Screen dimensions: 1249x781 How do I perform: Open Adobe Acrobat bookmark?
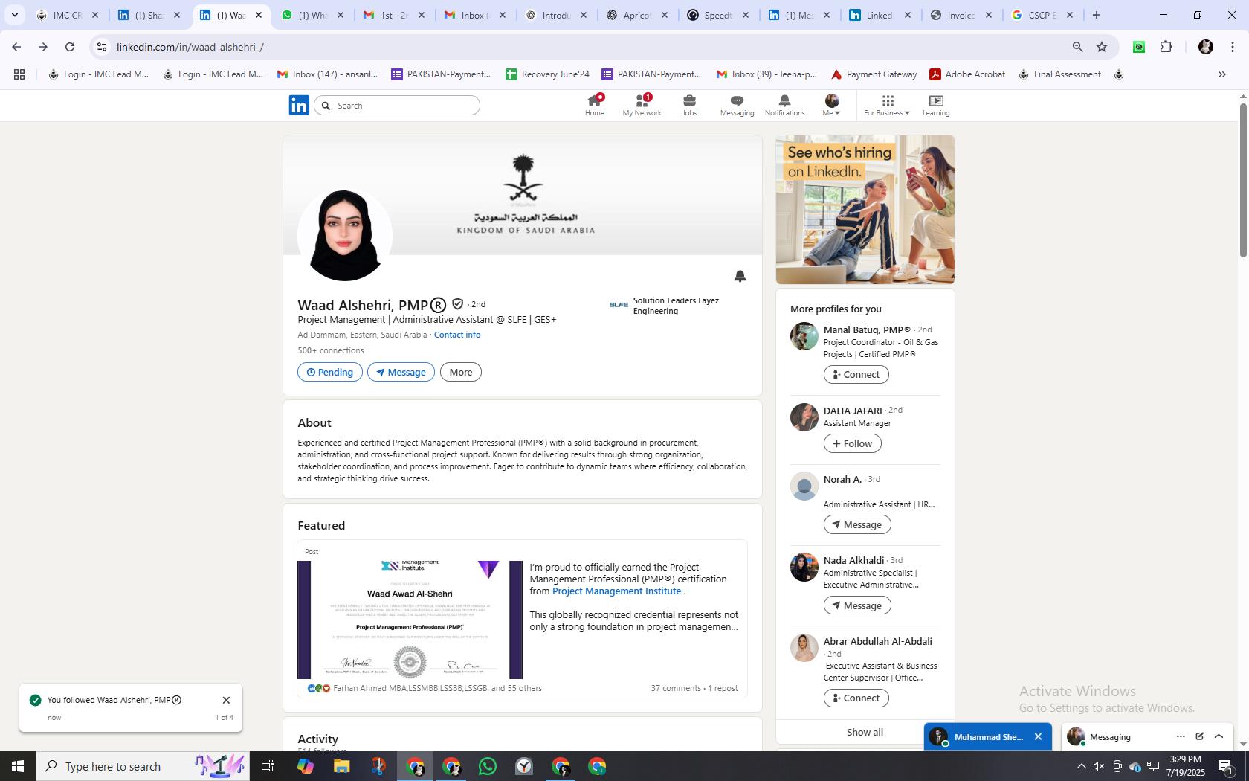967,74
